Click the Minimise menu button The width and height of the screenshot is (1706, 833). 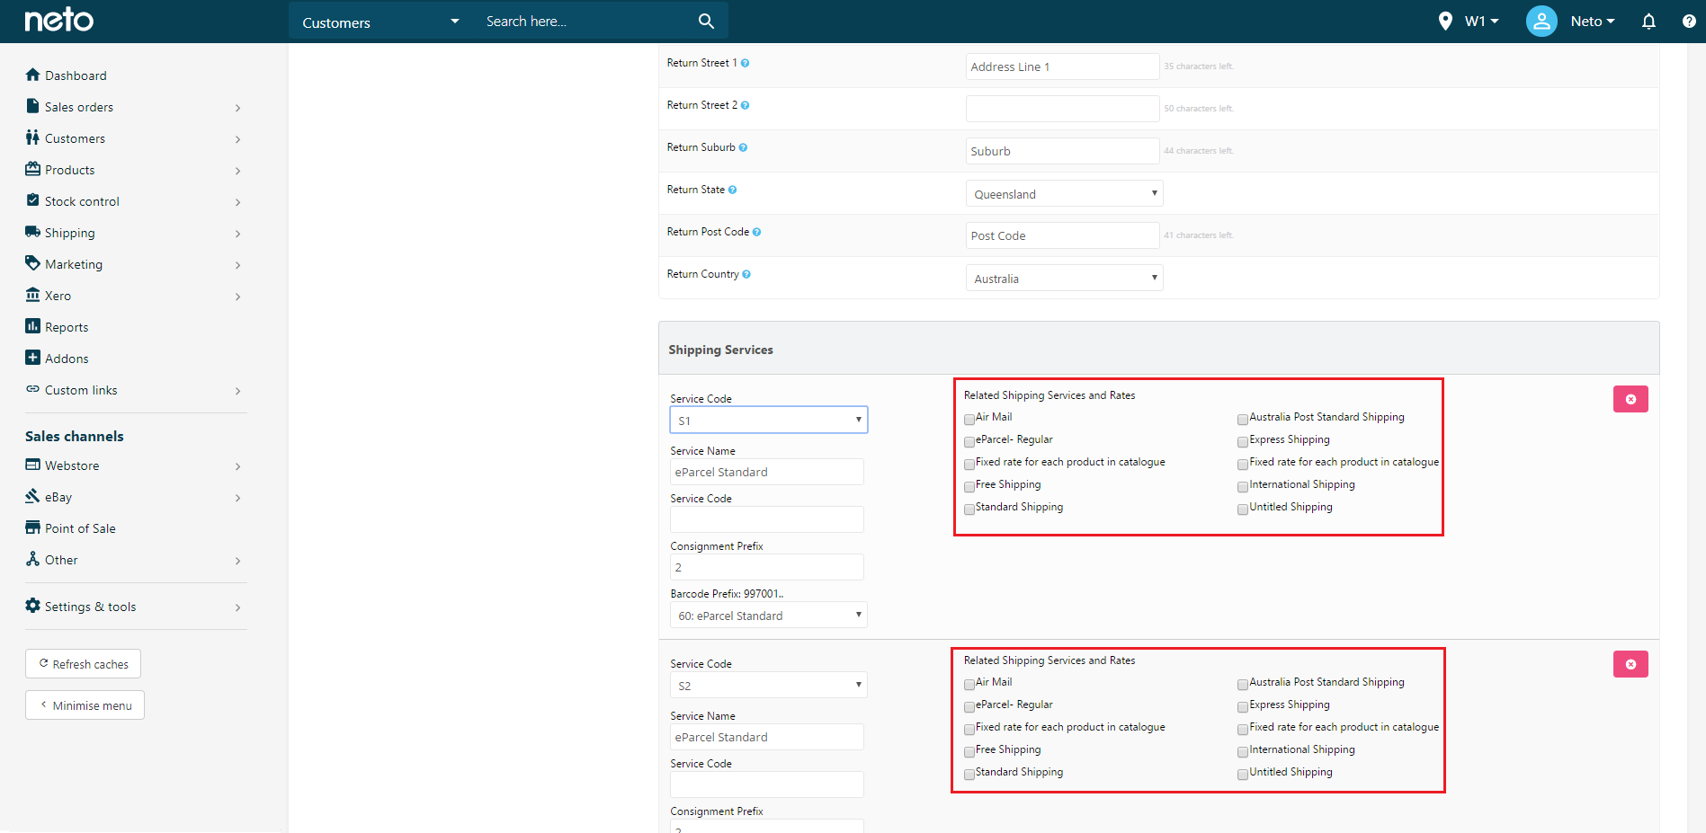85,705
